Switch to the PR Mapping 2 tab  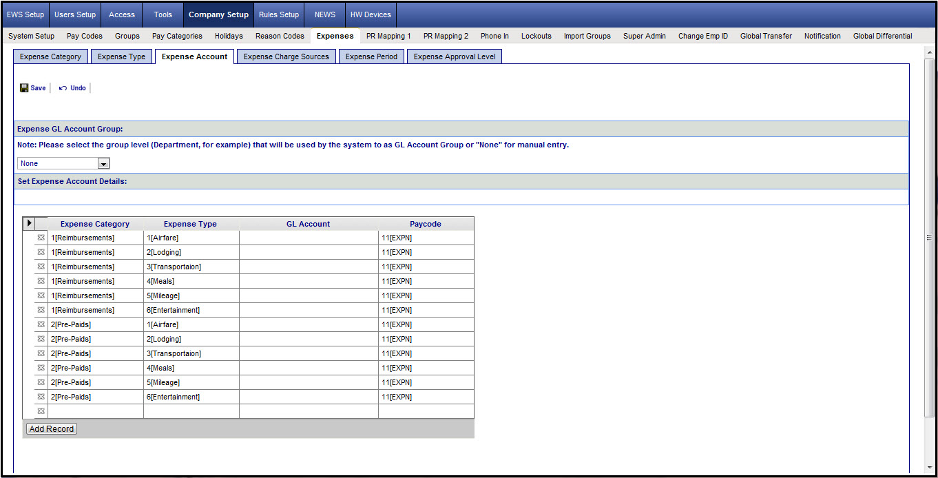[x=446, y=36]
